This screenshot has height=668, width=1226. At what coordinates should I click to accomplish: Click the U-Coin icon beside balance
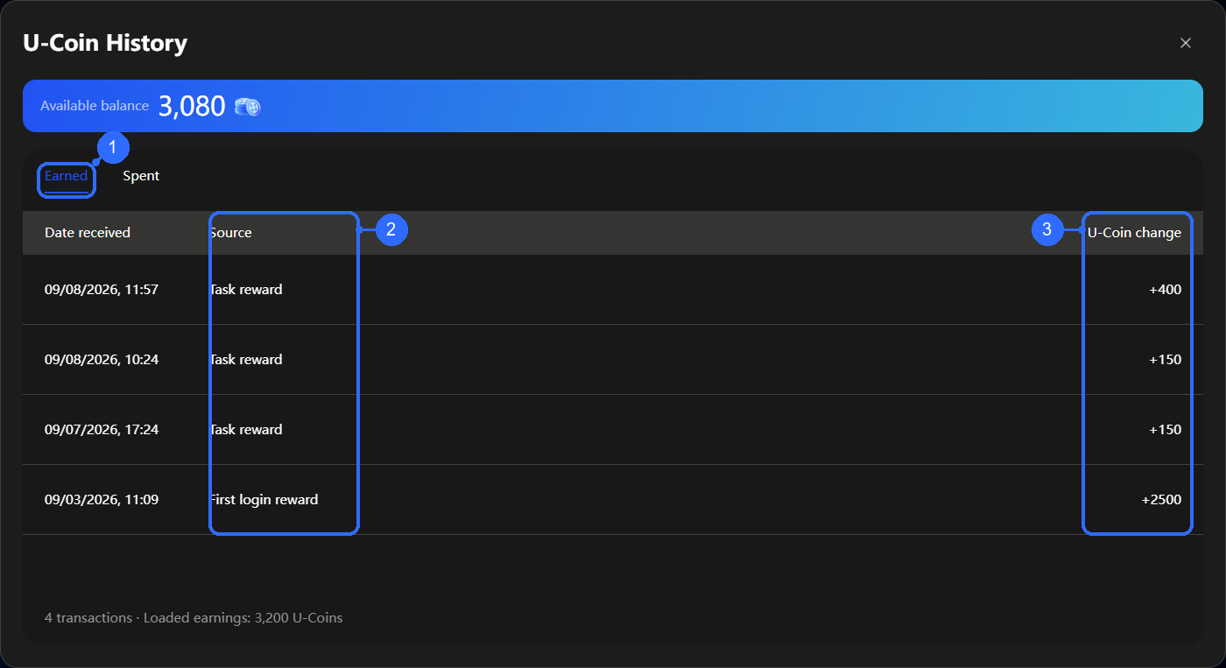click(248, 107)
